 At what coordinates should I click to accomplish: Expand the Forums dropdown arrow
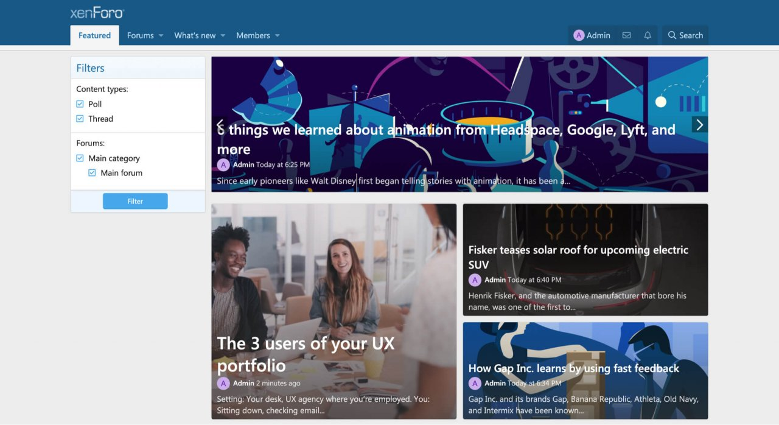pos(161,36)
